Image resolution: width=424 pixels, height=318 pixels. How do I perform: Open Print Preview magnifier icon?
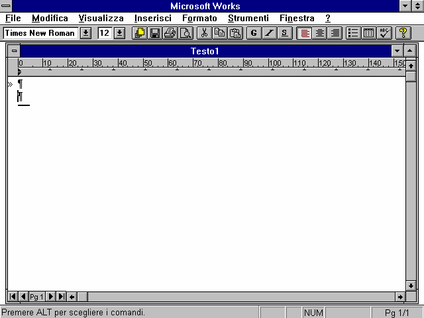click(185, 33)
